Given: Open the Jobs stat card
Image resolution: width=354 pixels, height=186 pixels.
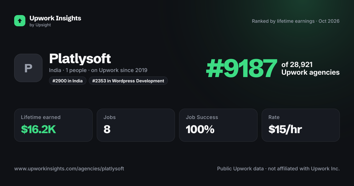Looking at the screenshot, I should pyautogui.click(x=136, y=125).
